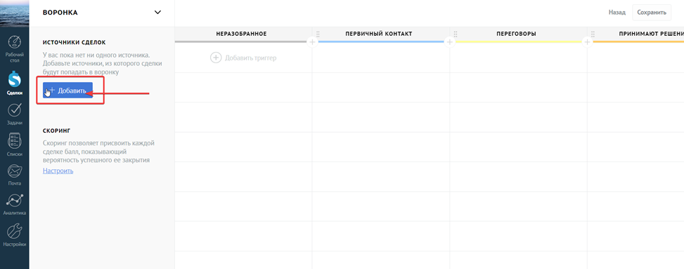Screen dimensions: 684x269
Task: Select the Неразобранное stage header
Action: click(x=241, y=34)
